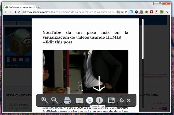This screenshot has width=174, height=115.
Task: Tweet this page via the Twitter icon
Action: click(90, 100)
